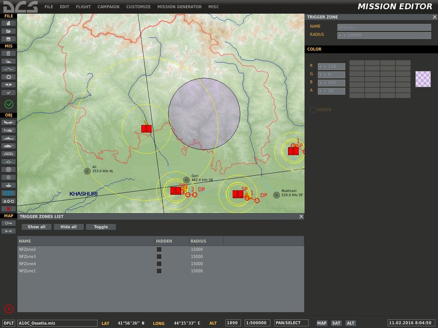The height and width of the screenshot is (328, 438).
Task: Click the A alpha value stepper arrows
Action: click(x=323, y=91)
